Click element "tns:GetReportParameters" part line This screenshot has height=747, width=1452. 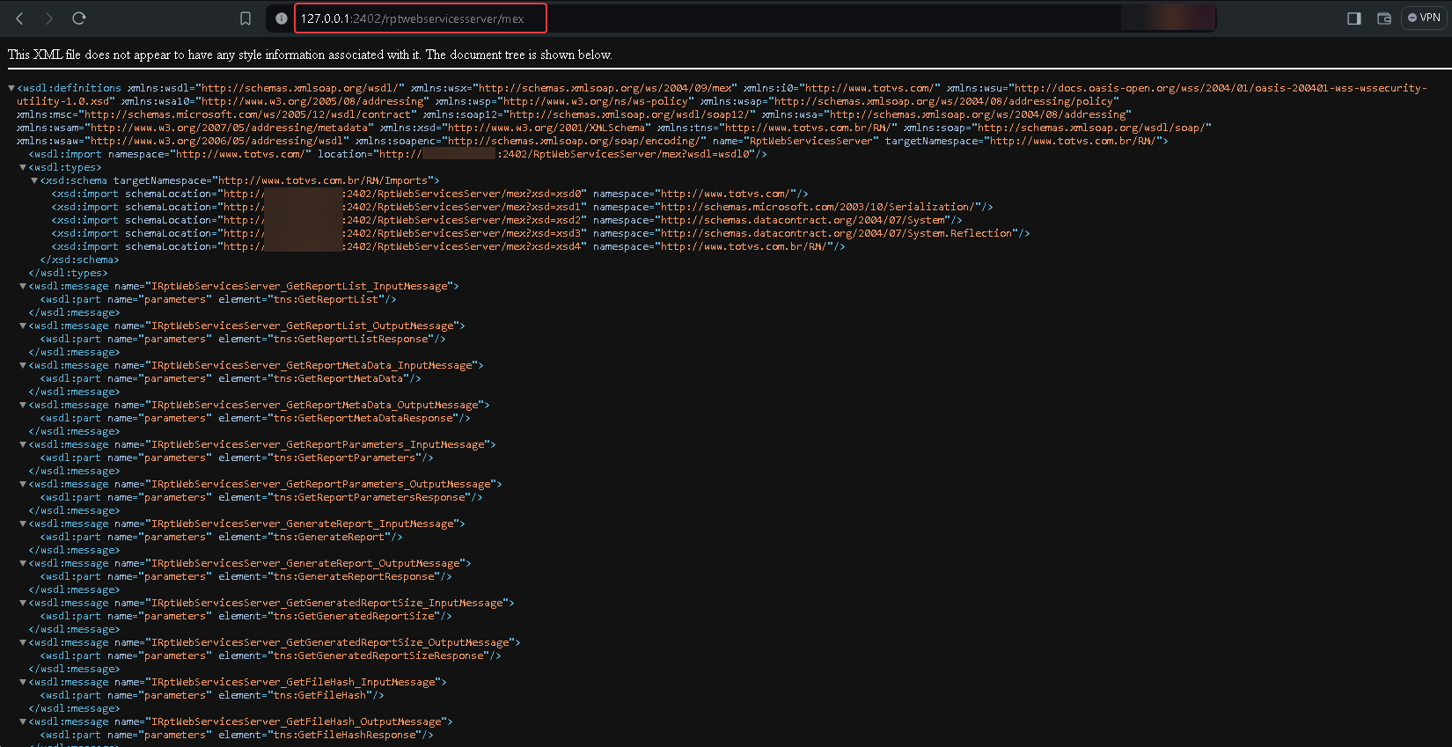coord(237,458)
